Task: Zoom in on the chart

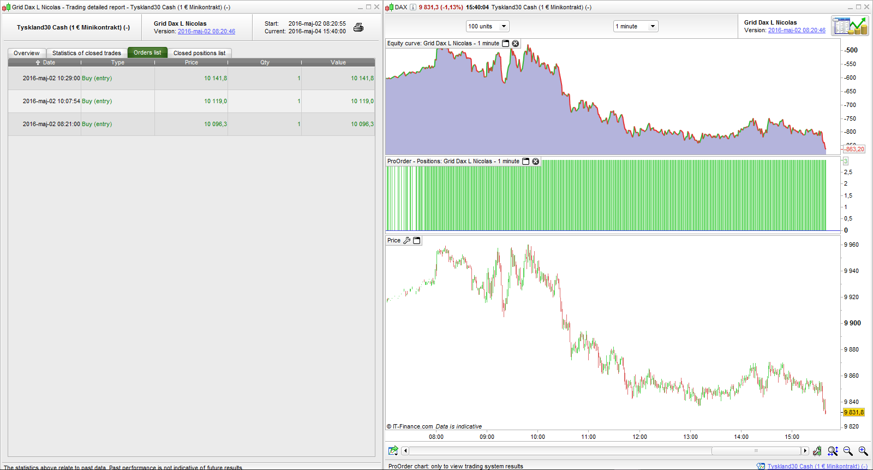Action: coord(863,451)
